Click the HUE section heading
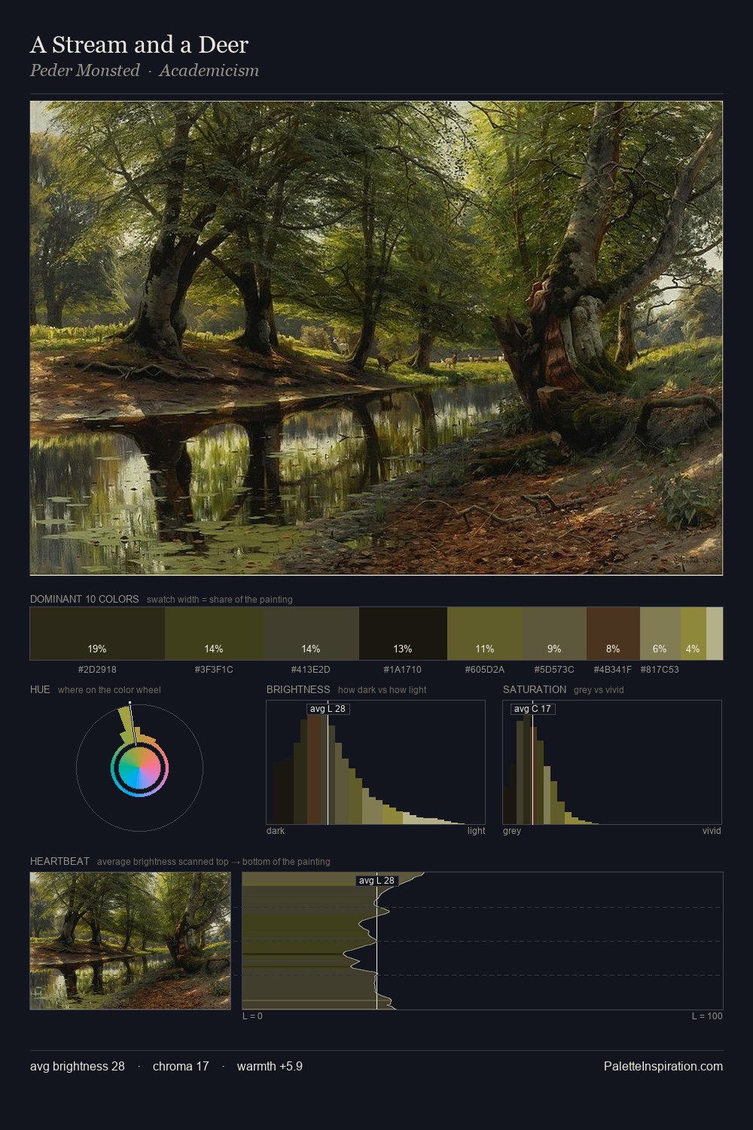The image size is (753, 1130). point(40,689)
